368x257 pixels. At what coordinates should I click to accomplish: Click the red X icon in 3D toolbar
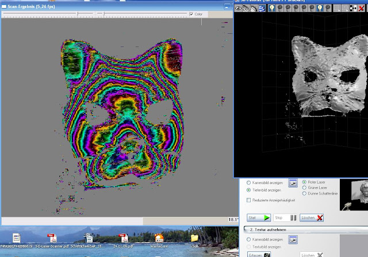(361, 9)
